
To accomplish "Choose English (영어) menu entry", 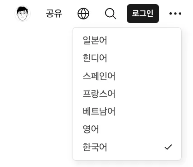I will coord(127,129).
